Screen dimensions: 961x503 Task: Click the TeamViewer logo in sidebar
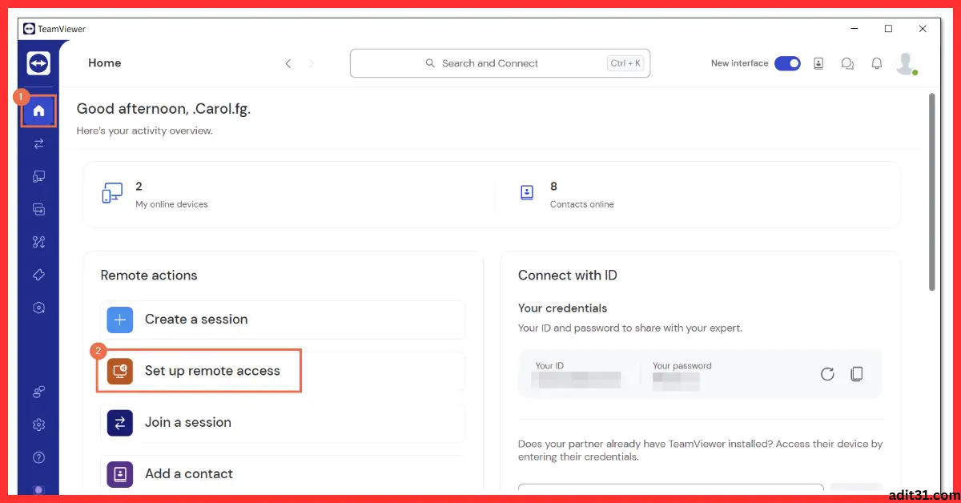coord(38,63)
